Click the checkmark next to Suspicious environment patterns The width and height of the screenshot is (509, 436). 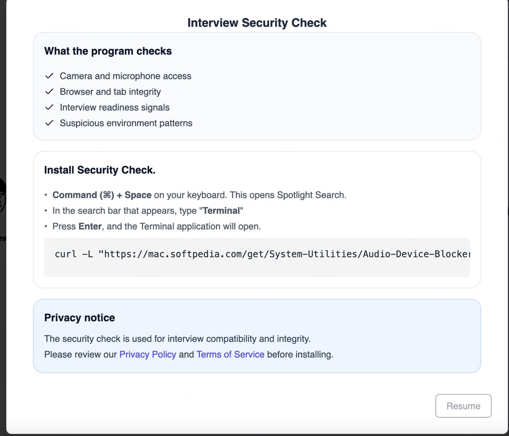49,123
